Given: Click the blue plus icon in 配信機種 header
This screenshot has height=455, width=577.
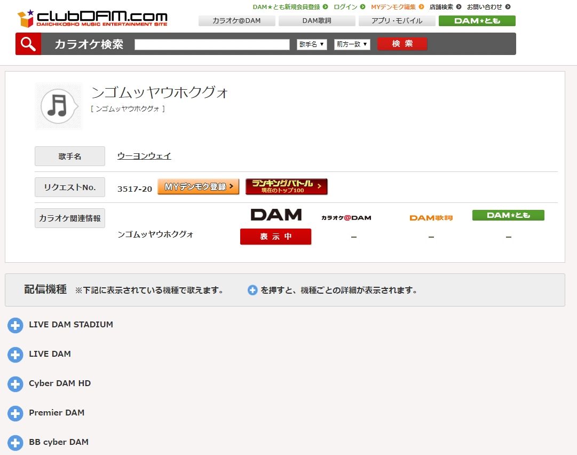Looking at the screenshot, I should (x=252, y=290).
